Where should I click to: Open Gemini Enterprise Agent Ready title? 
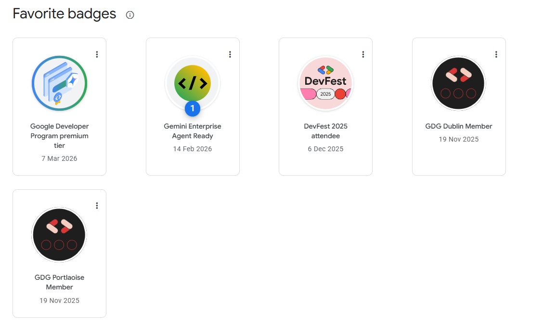coord(193,131)
